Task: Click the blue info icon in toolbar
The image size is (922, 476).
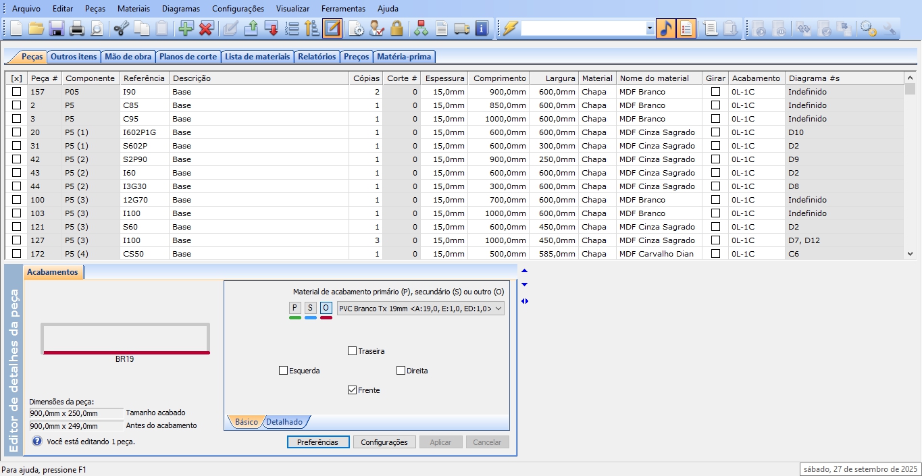Action: click(482, 28)
